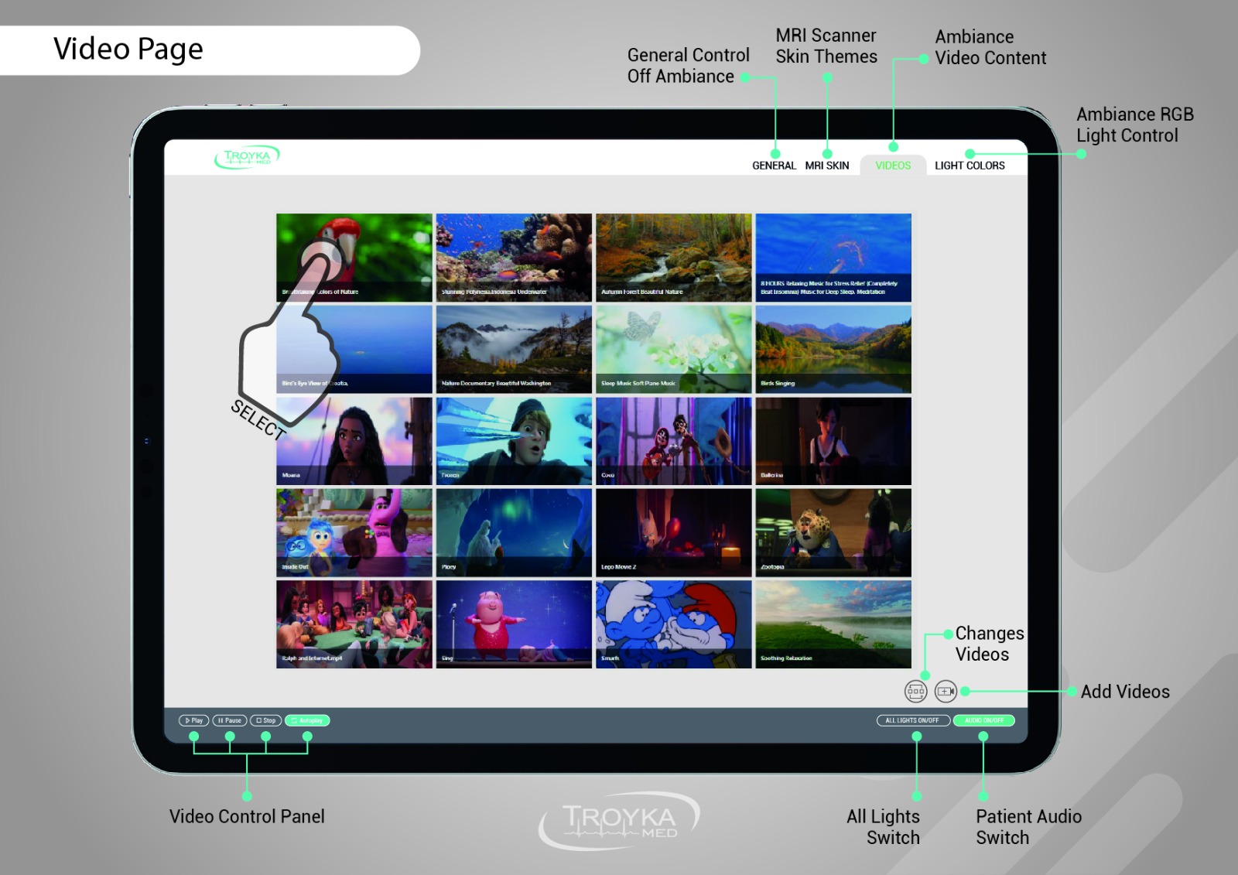The image size is (1238, 875).
Task: Switch to the MRI Skin tab
Action: (826, 166)
